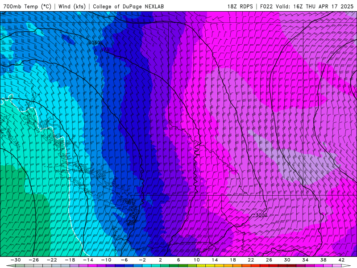Viewport: 357px width, 268px height.
Task: Click the 18 color scale label
Action: pos(233,260)
